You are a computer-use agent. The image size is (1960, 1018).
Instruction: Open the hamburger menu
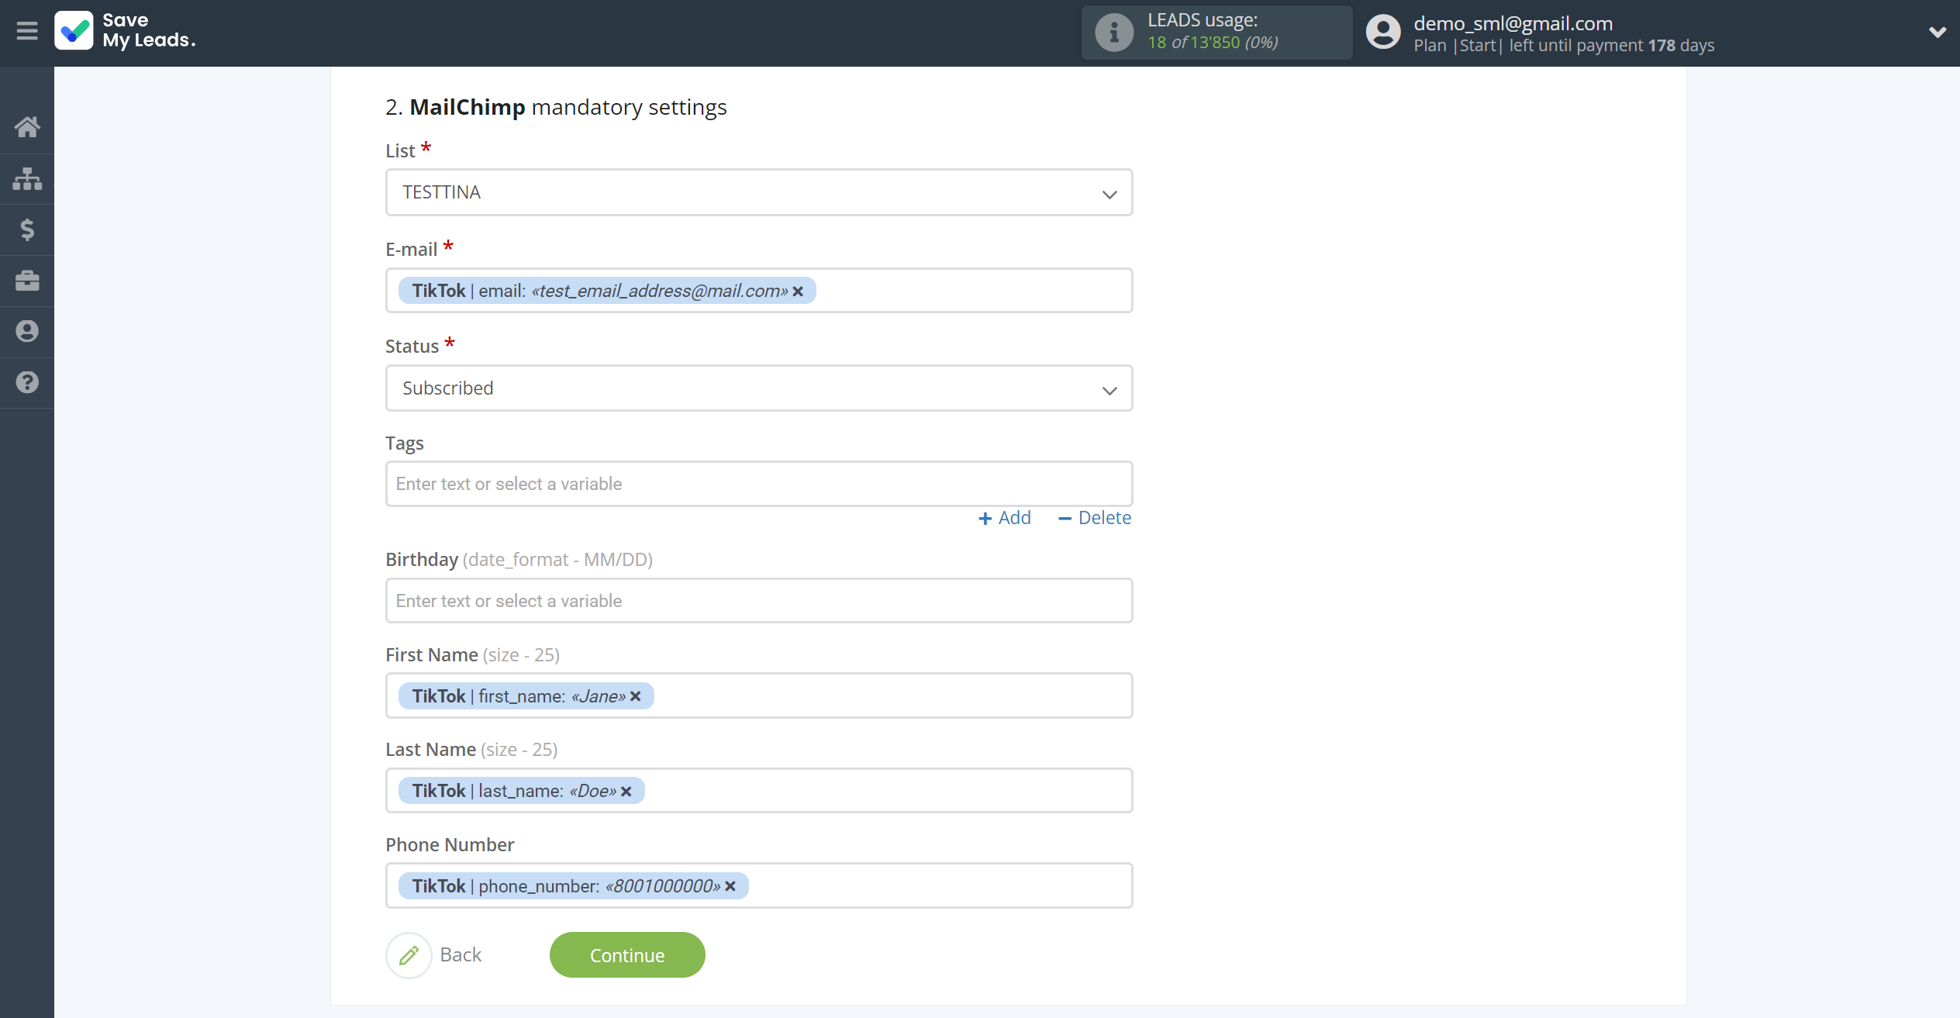pyautogui.click(x=27, y=31)
